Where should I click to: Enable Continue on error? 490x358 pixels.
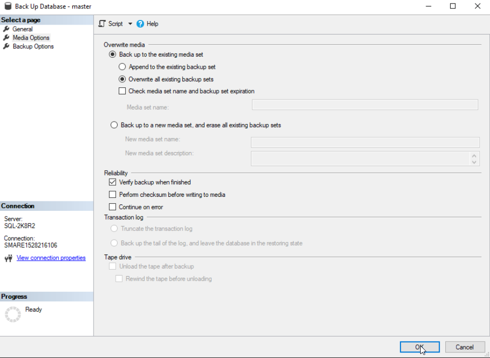[x=113, y=207]
